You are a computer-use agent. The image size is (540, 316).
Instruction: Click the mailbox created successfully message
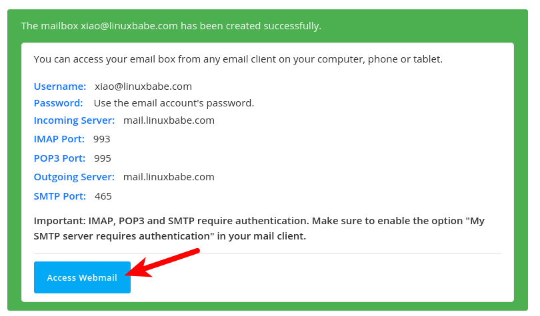pyautogui.click(x=171, y=26)
